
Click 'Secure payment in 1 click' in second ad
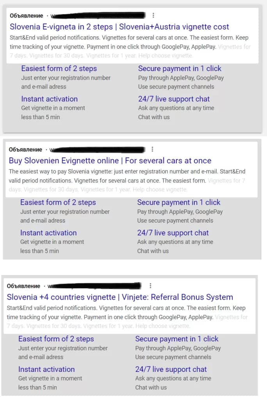(179, 203)
